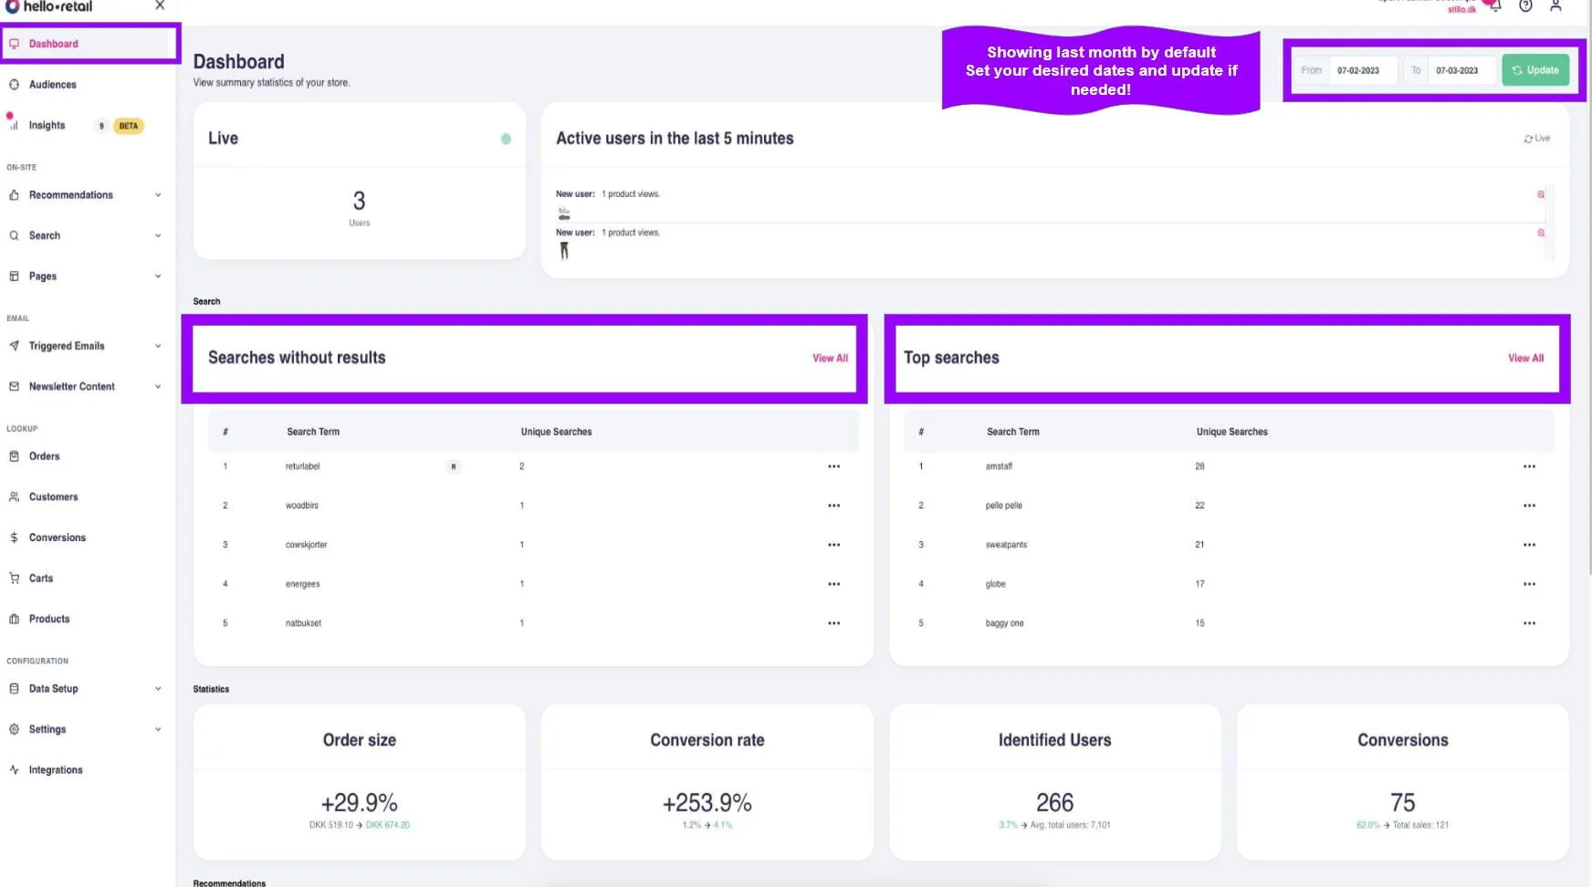Navigate to Conversions in sidebar
Screen dimensions: 1592x887
coord(57,537)
